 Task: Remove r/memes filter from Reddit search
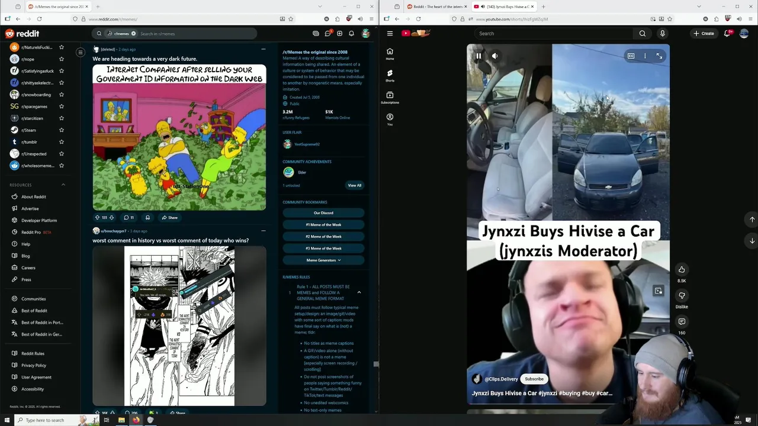point(133,34)
